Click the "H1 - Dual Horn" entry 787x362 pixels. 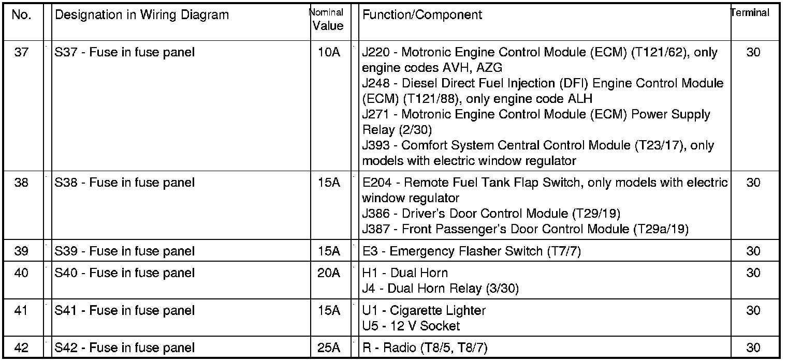coord(405,273)
